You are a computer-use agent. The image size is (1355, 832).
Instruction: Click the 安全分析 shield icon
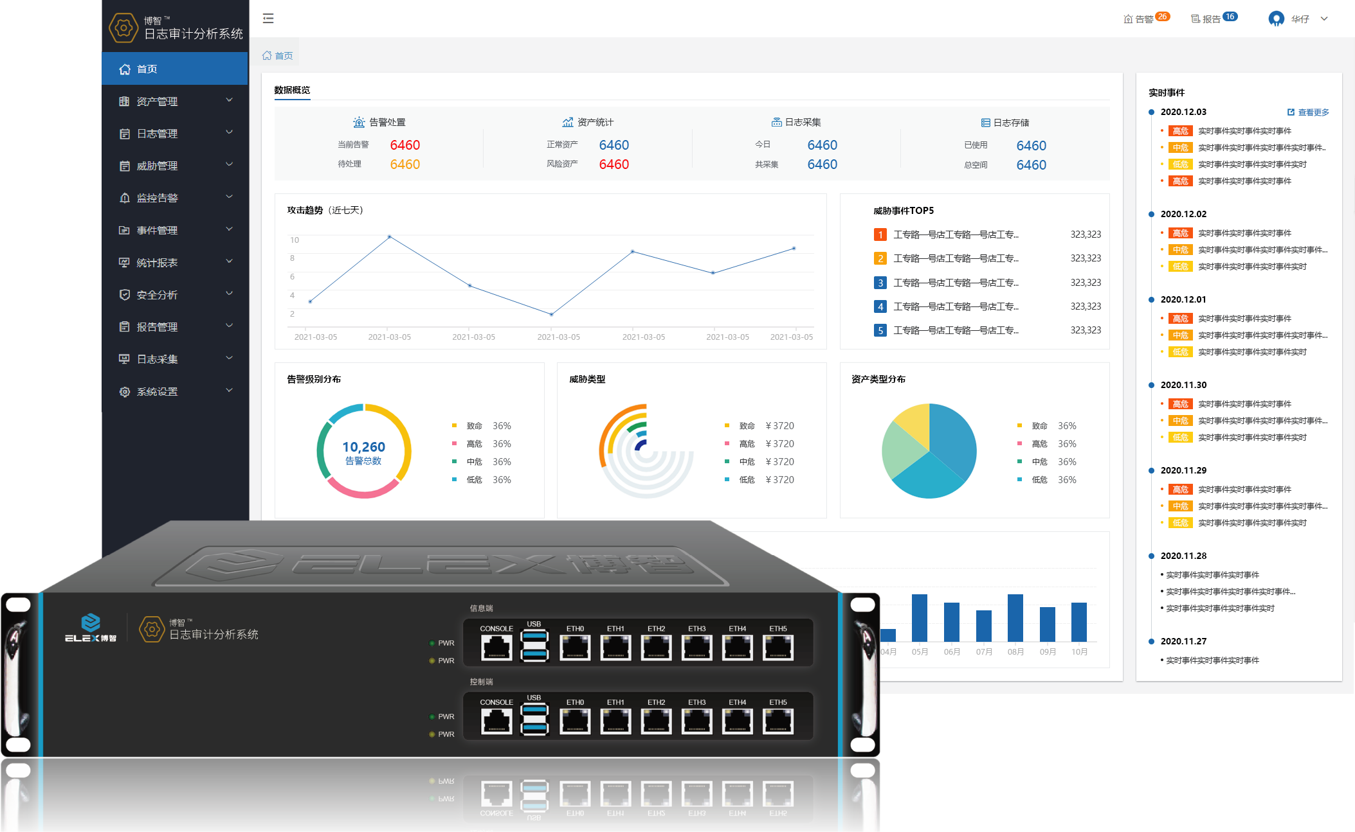click(x=125, y=295)
